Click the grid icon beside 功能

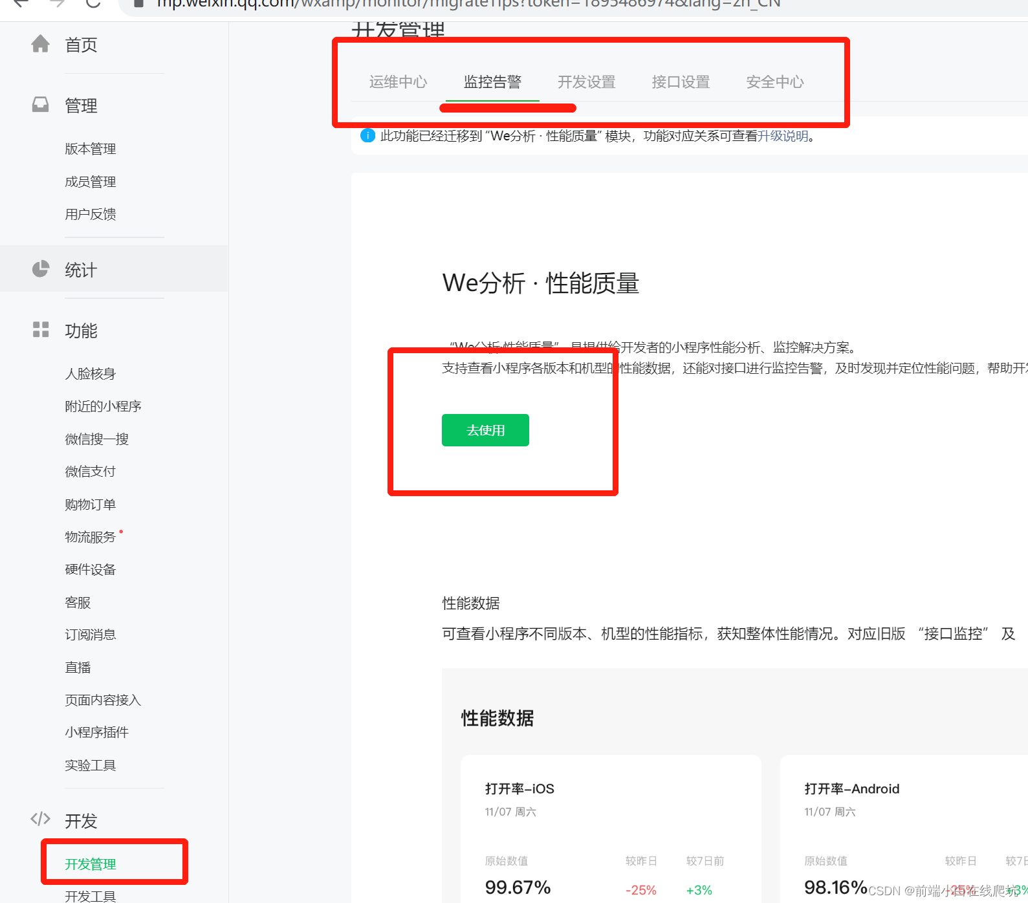40,330
